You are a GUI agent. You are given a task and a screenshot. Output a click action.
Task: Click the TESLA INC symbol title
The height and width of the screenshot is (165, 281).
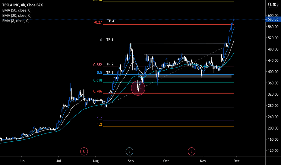(x=23, y=5)
